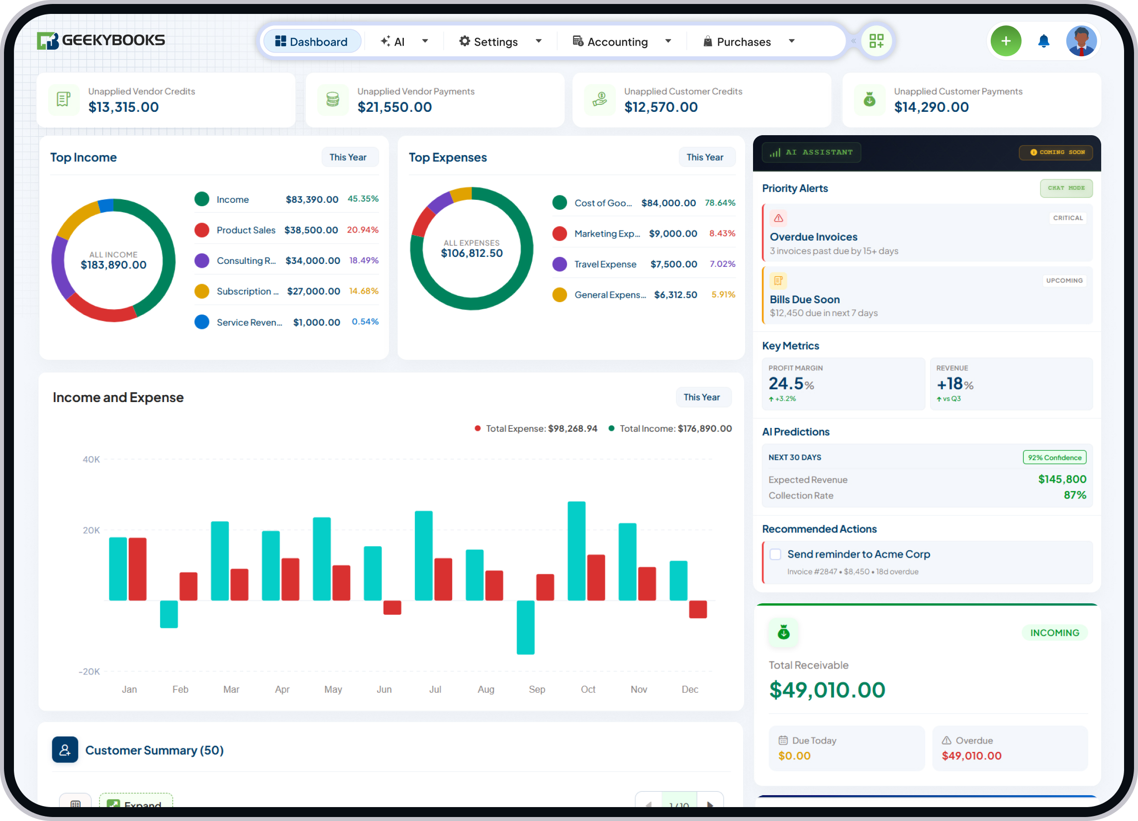Click the red Product Sales legend dot
1138x821 pixels.
[x=202, y=230]
